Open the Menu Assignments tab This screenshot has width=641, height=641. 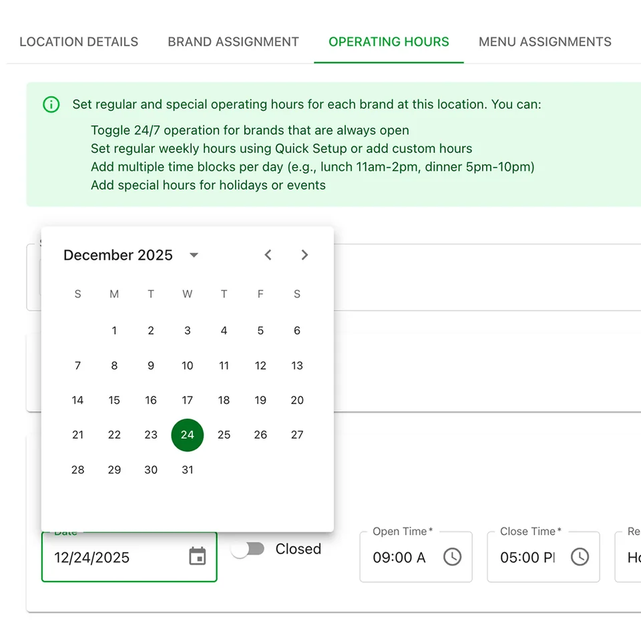pyautogui.click(x=545, y=41)
